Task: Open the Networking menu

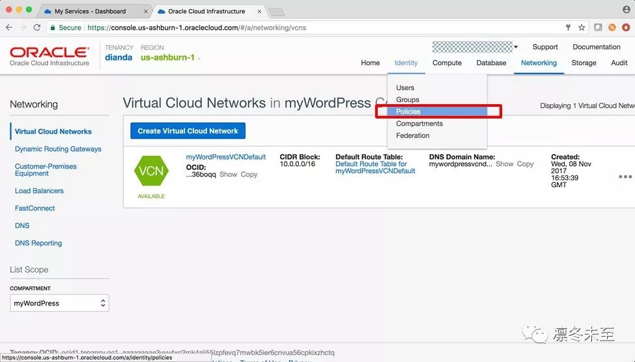Action: 539,63
